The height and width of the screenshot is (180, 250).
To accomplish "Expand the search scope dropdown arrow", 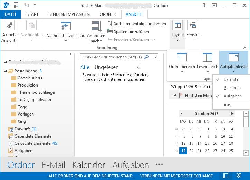I will tap(156, 57).
